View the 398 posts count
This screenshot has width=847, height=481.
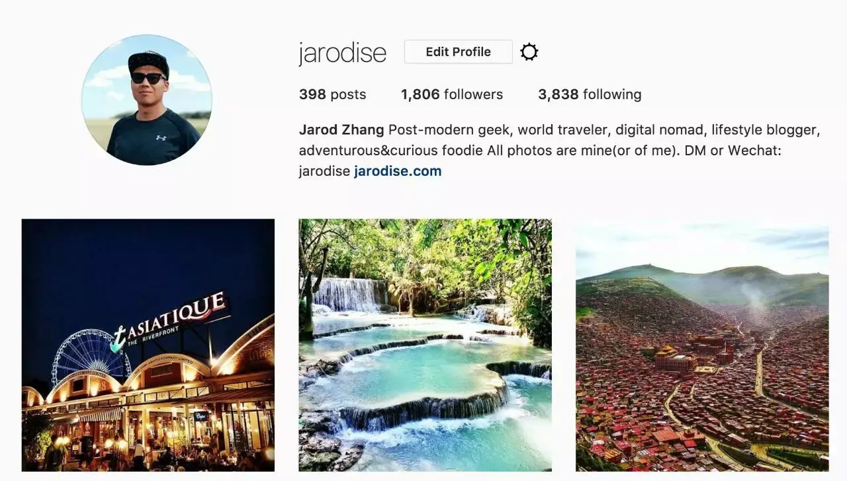coord(332,94)
